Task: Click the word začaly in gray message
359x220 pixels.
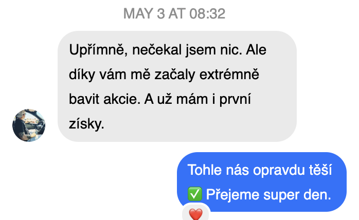Action: (175, 75)
